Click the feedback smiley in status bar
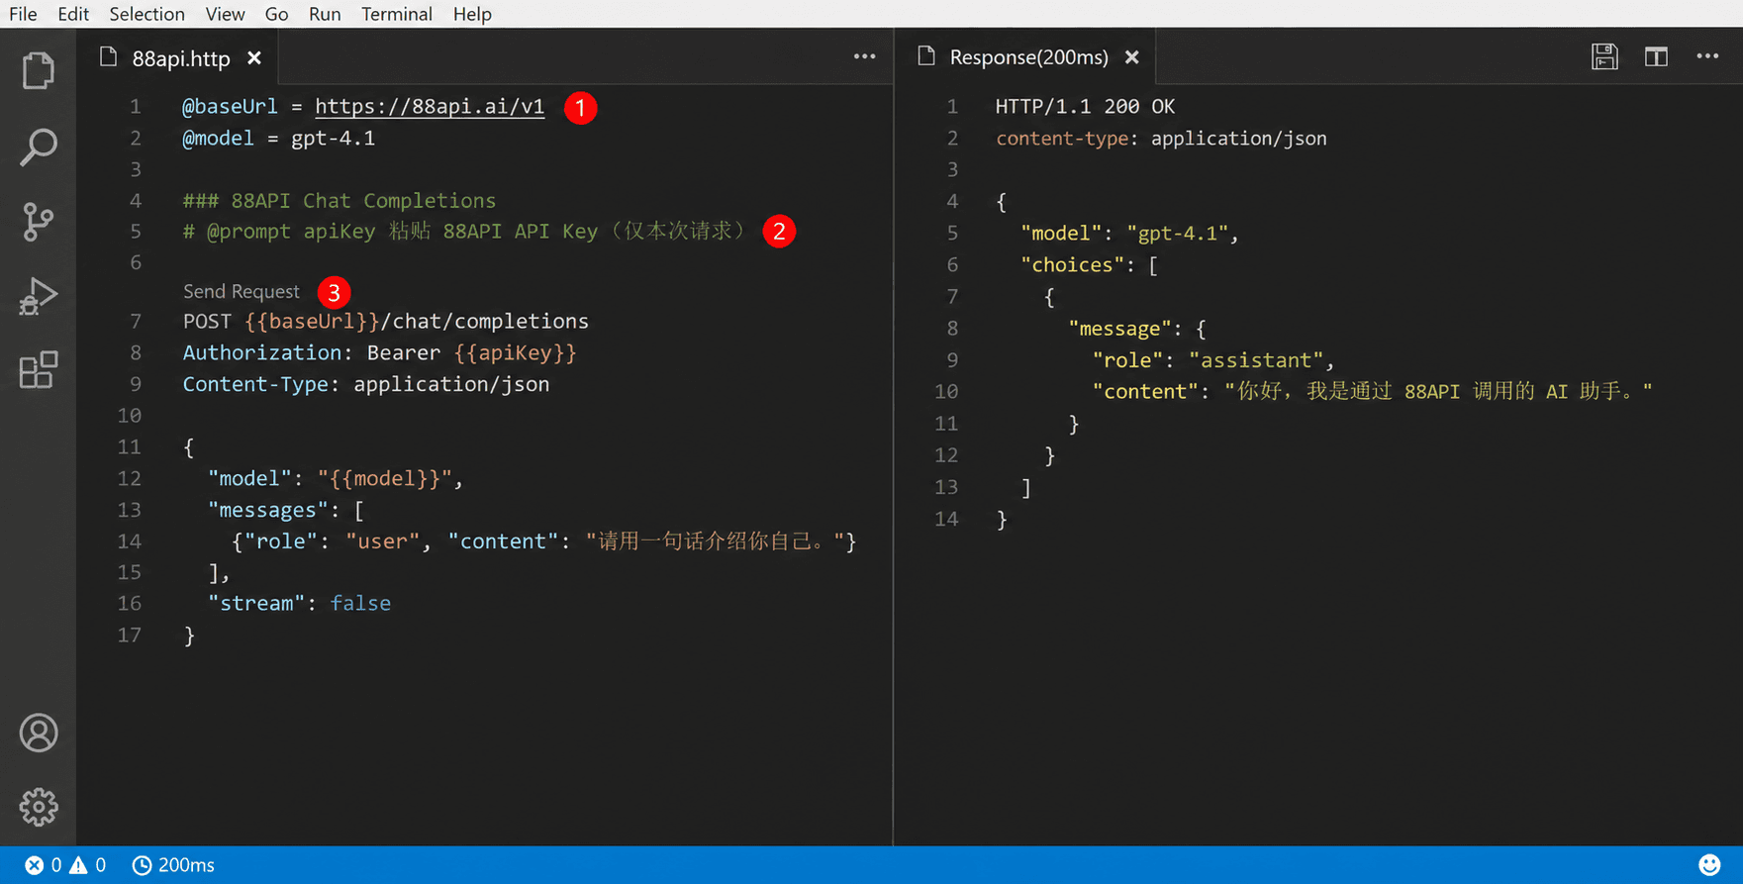 pos(1709,865)
